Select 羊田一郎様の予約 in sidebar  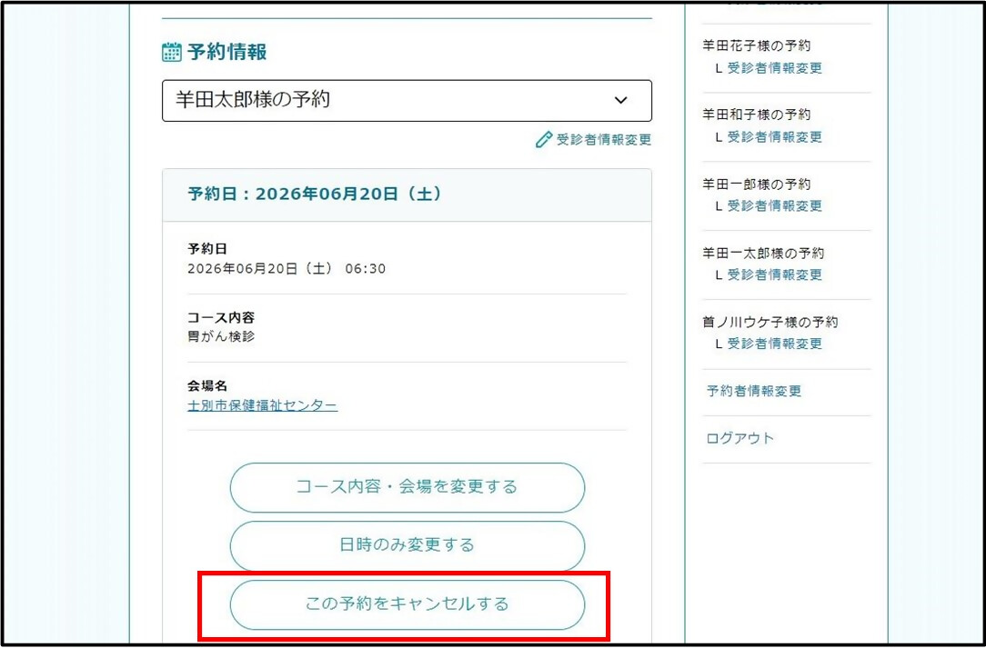(x=757, y=184)
